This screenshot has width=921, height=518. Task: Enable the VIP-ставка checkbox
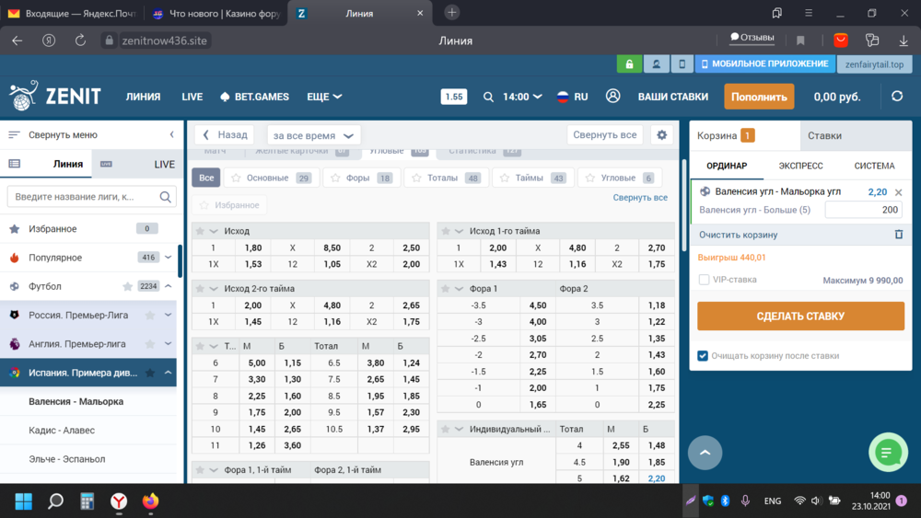pyautogui.click(x=704, y=280)
